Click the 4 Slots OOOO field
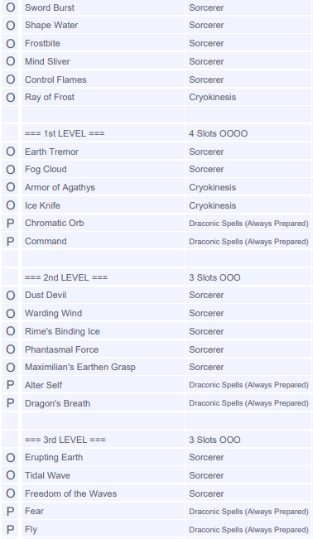Image resolution: width=313 pixels, height=539 pixels. point(248,133)
